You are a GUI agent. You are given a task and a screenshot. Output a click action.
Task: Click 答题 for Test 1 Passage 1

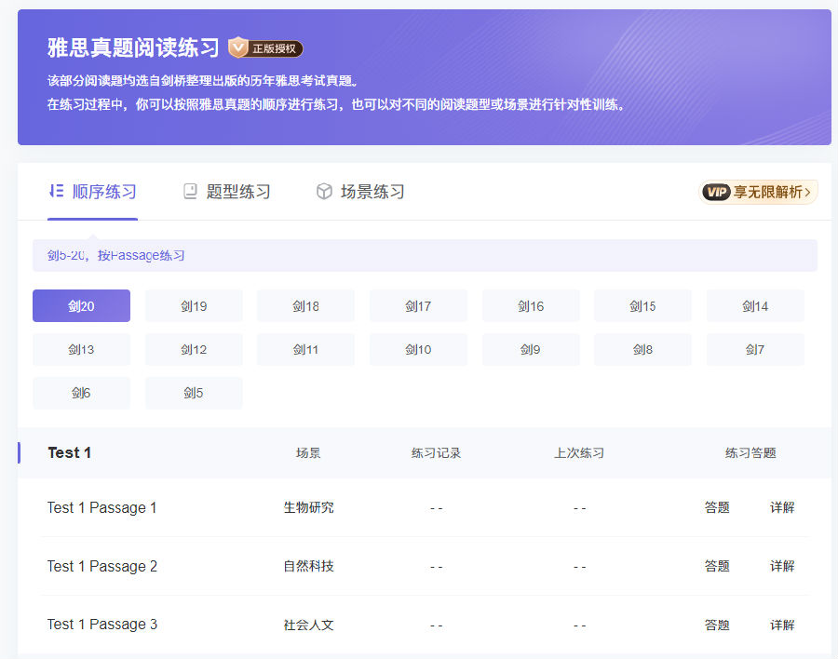pyautogui.click(x=717, y=508)
